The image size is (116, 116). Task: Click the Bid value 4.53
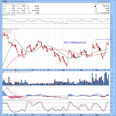coord(23,11)
